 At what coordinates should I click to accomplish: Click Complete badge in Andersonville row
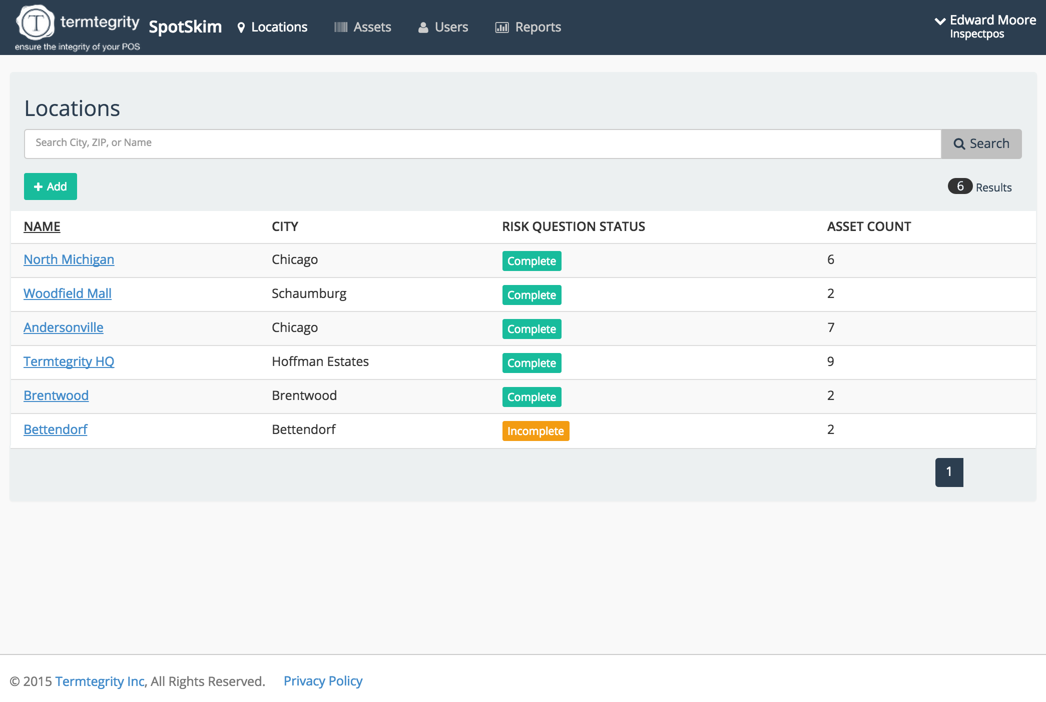[532, 329]
